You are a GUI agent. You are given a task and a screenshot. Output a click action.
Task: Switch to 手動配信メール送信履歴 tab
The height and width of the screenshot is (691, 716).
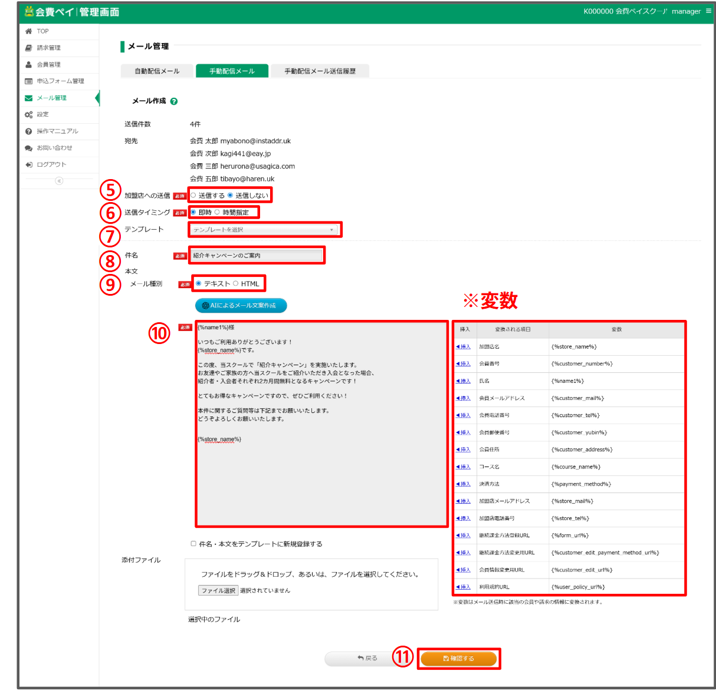(320, 71)
